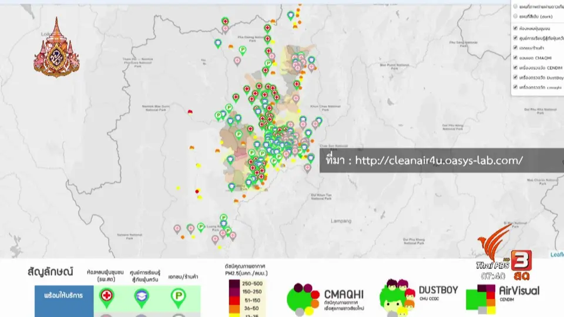The height and width of the screenshot is (317, 564).
Task: Click the pink marker just below URL banner edge
Action: [307, 168]
